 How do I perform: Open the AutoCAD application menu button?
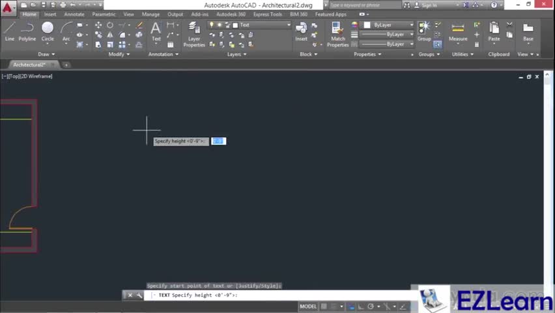click(8, 8)
